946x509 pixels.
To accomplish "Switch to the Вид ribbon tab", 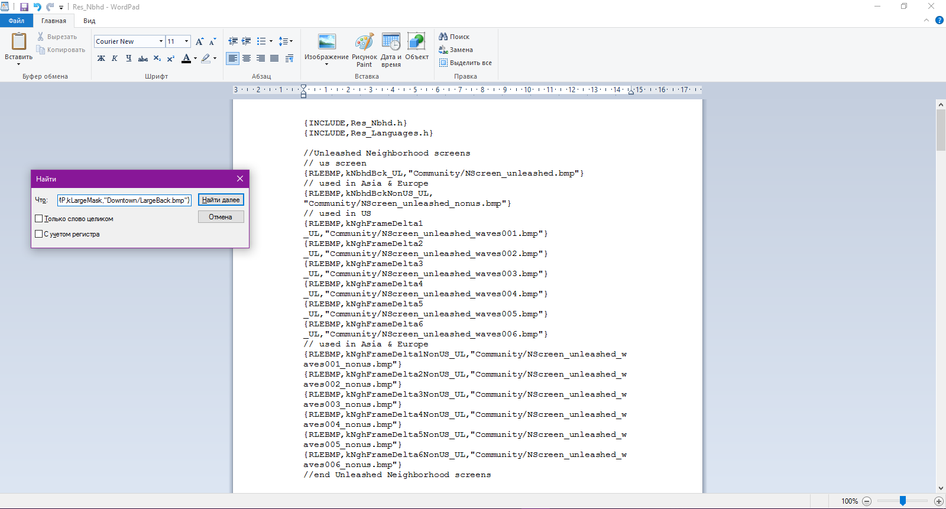I will tap(89, 21).
